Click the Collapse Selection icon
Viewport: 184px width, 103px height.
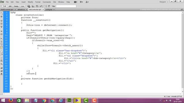point(1,24)
